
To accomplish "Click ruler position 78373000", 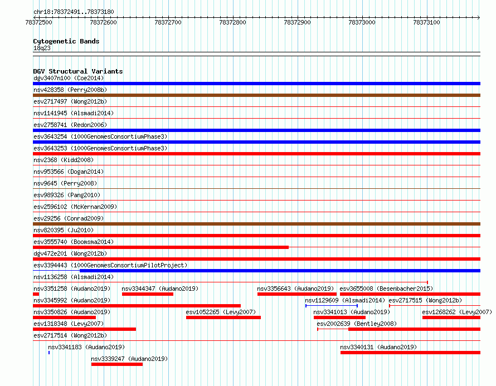I will (362, 22).
